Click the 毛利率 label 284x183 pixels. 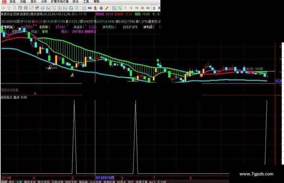[45, 27]
